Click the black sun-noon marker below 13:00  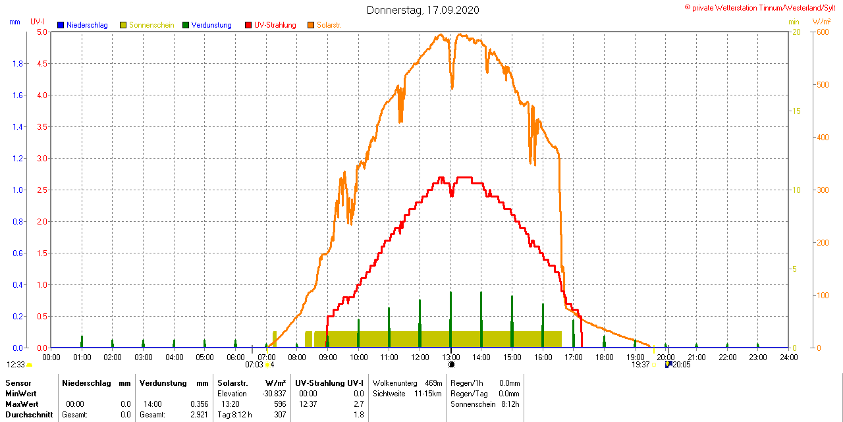point(451,364)
